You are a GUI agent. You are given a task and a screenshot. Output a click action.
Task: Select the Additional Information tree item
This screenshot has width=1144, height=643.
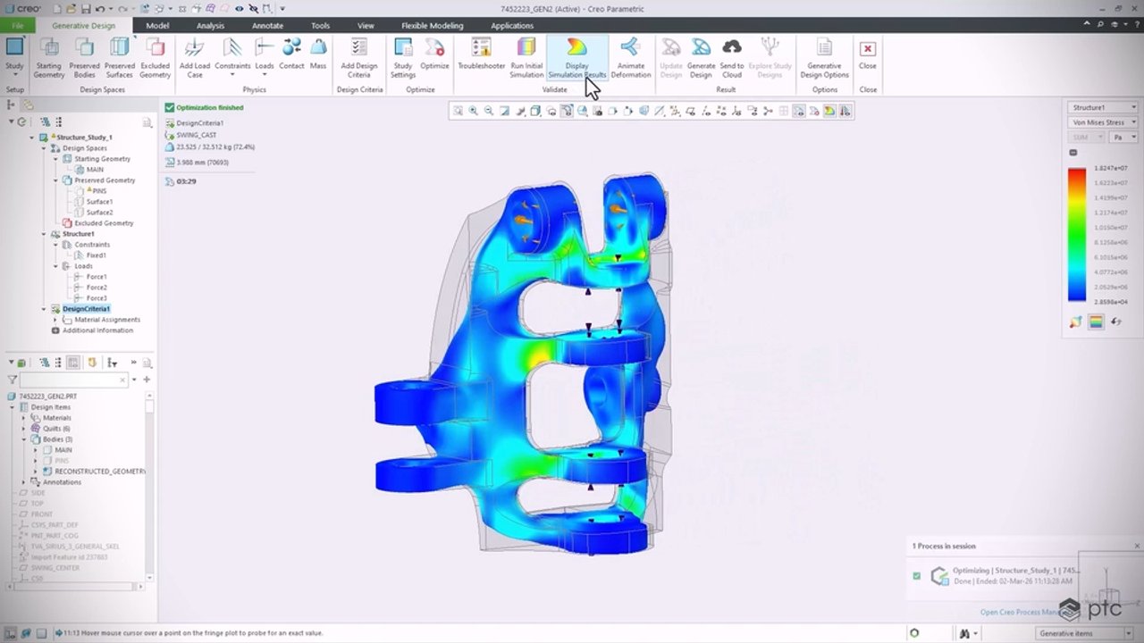click(x=97, y=330)
